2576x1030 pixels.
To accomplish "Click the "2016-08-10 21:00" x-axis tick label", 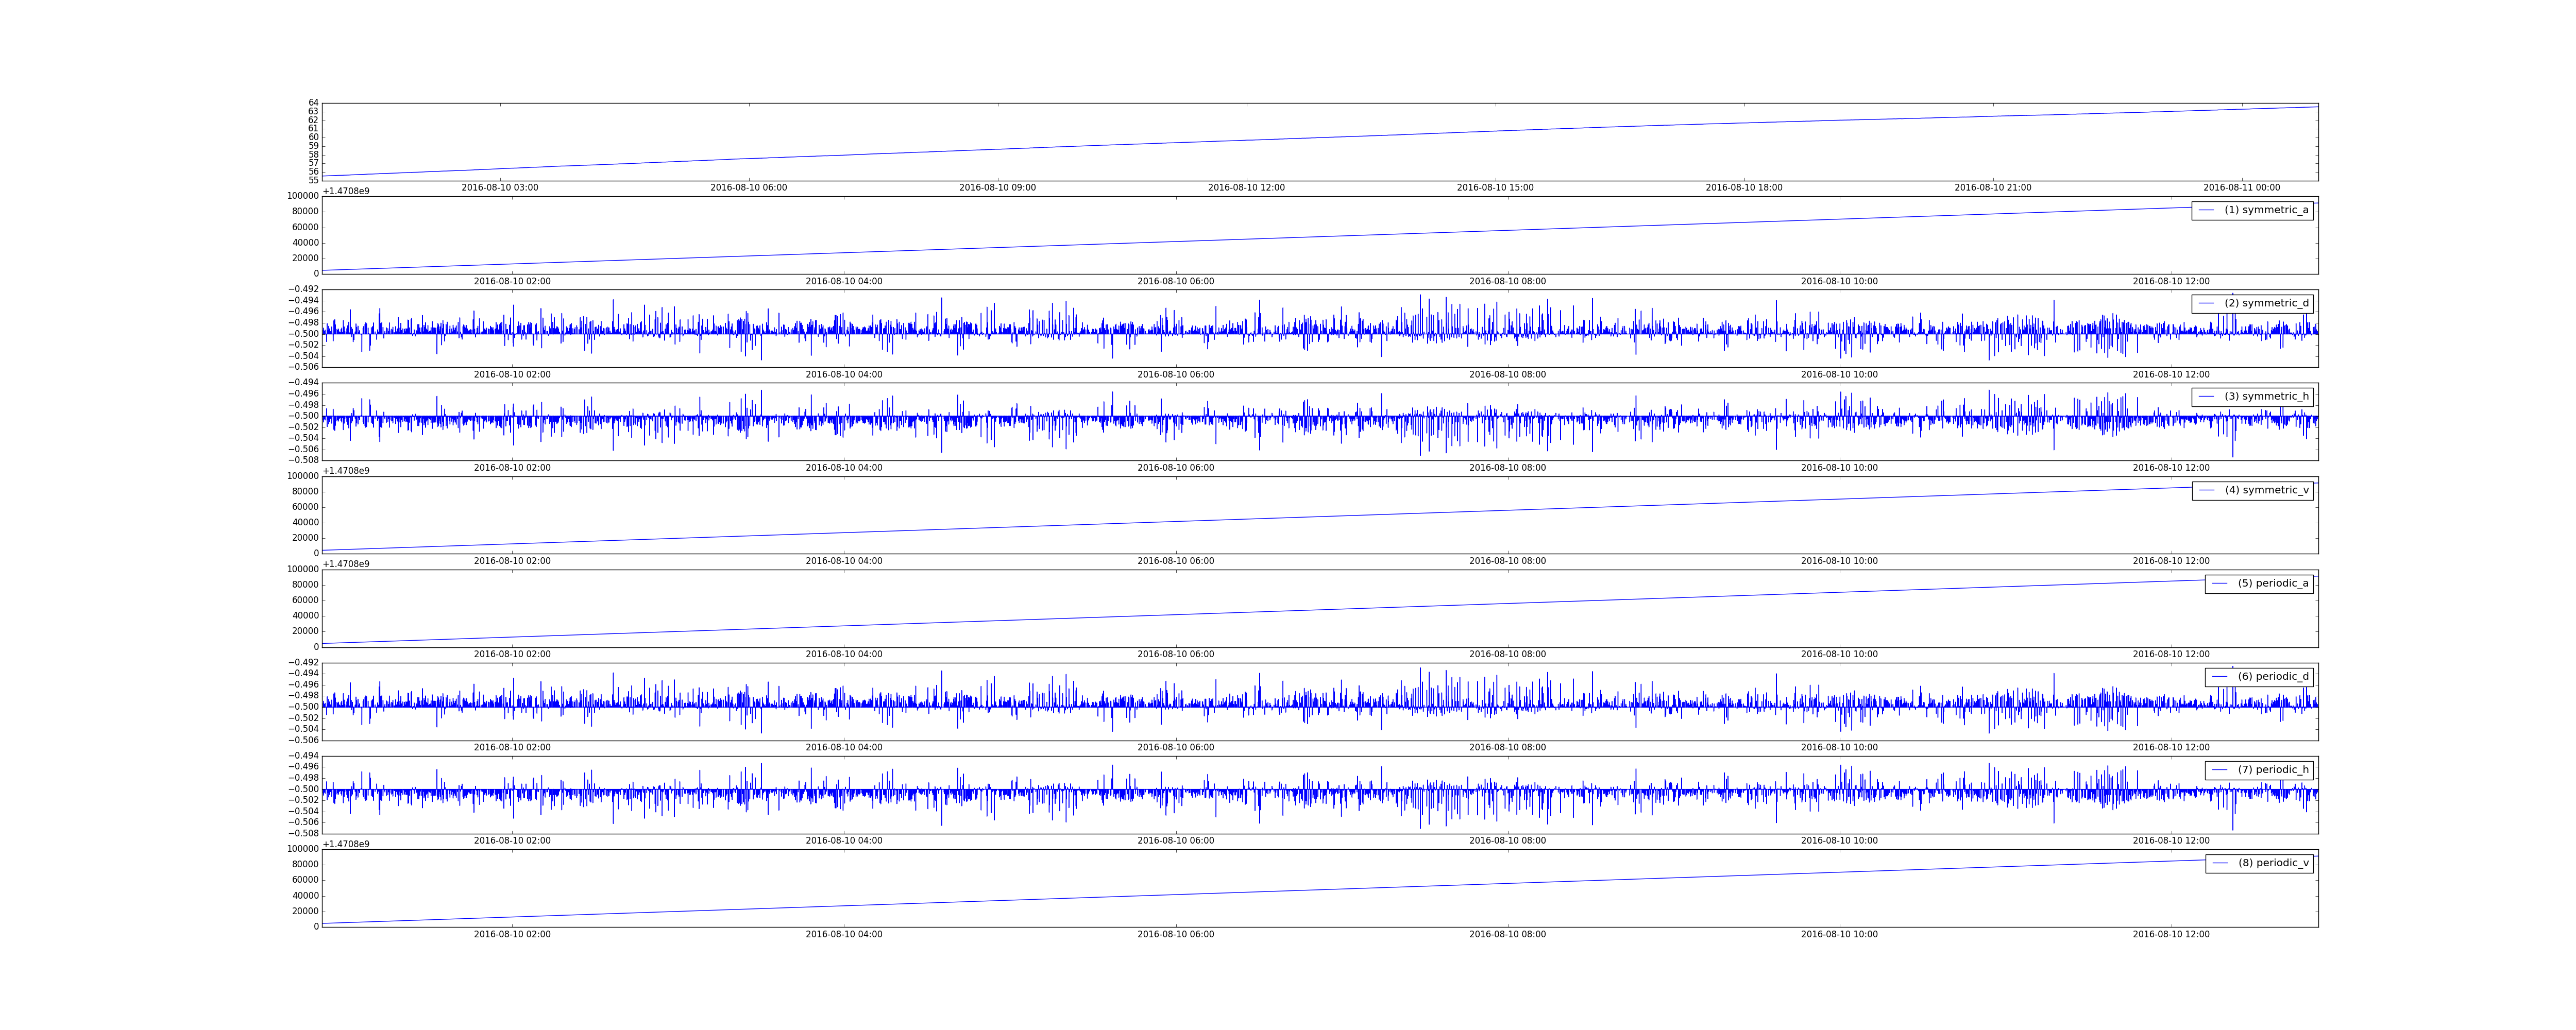I will (x=1993, y=188).
